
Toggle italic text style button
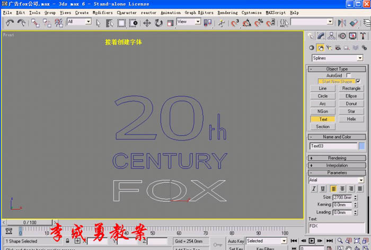(314, 189)
